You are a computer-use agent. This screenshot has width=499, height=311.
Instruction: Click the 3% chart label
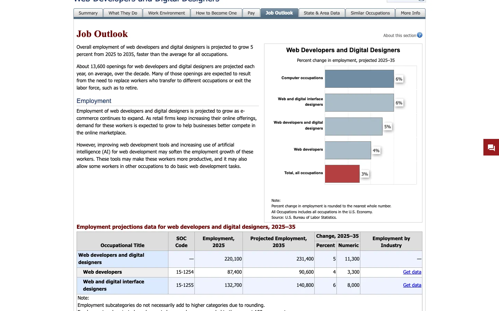[x=365, y=174]
